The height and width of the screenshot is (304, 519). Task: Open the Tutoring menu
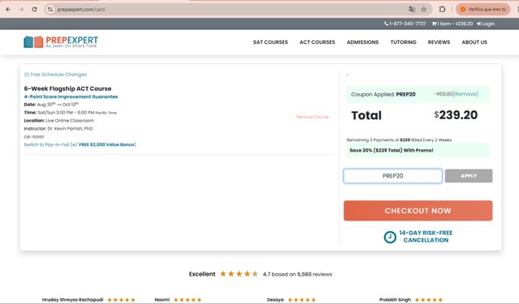click(403, 42)
